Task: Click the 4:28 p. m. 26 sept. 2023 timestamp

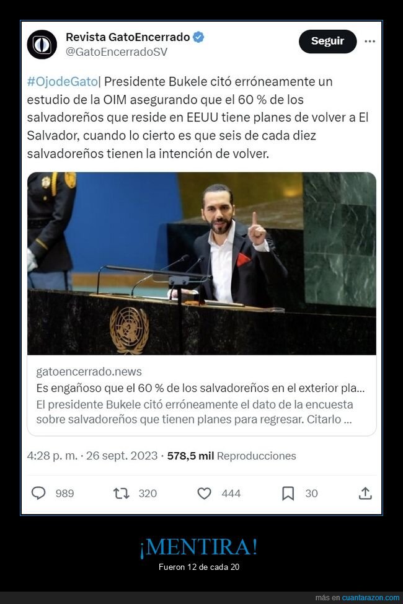Action: (92, 456)
